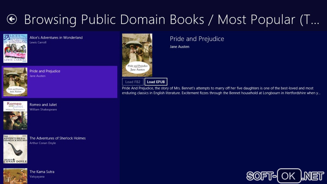327x184 pixels.
Task: Click 'Jane Austen' in the list row
Action: click(x=38, y=76)
